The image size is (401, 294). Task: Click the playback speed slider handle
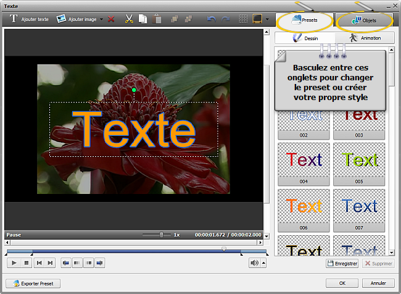coord(162,235)
